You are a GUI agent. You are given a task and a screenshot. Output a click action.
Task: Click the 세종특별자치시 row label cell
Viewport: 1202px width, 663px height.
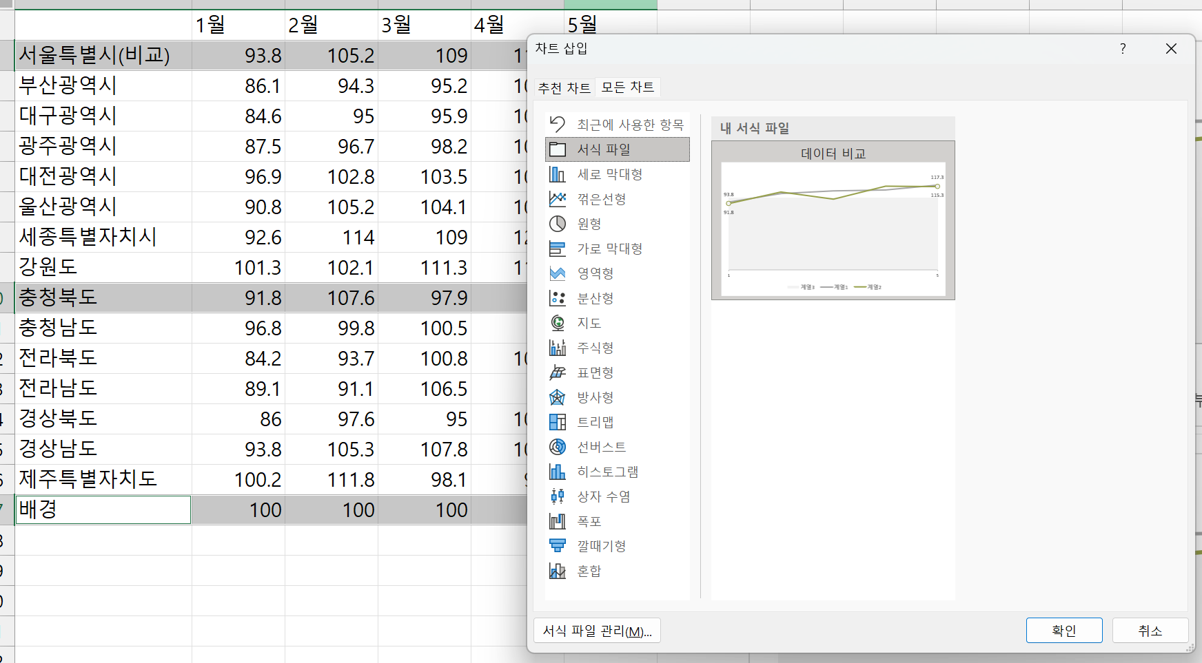[103, 237]
